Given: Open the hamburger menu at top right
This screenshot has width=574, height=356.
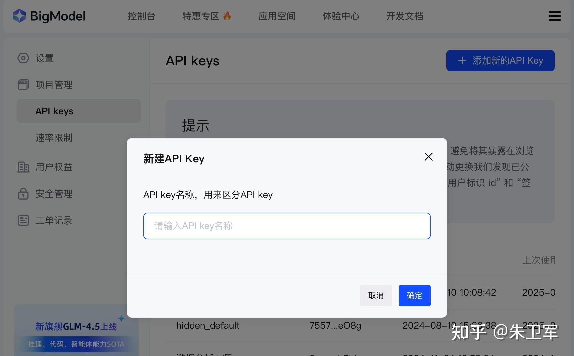Looking at the screenshot, I should tap(554, 16).
